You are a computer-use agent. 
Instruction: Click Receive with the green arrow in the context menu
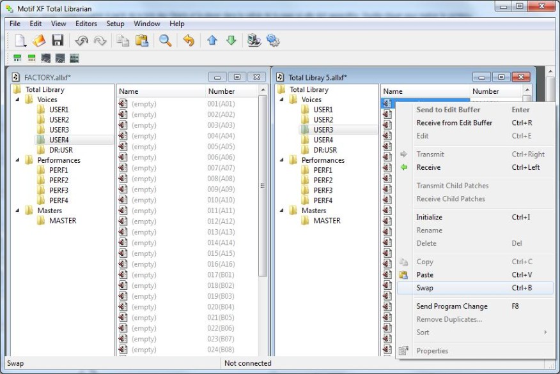point(475,167)
